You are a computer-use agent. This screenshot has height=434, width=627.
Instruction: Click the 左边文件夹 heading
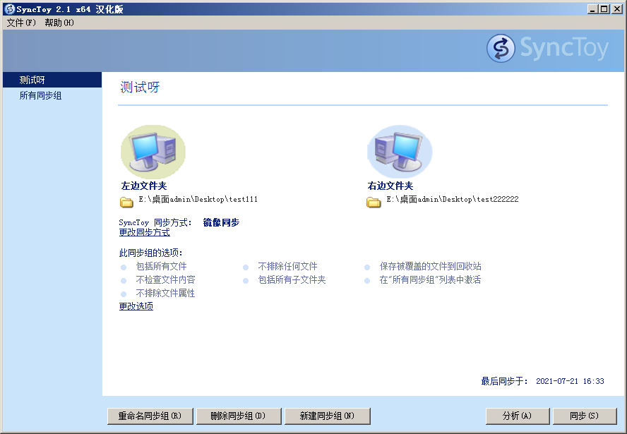(144, 186)
